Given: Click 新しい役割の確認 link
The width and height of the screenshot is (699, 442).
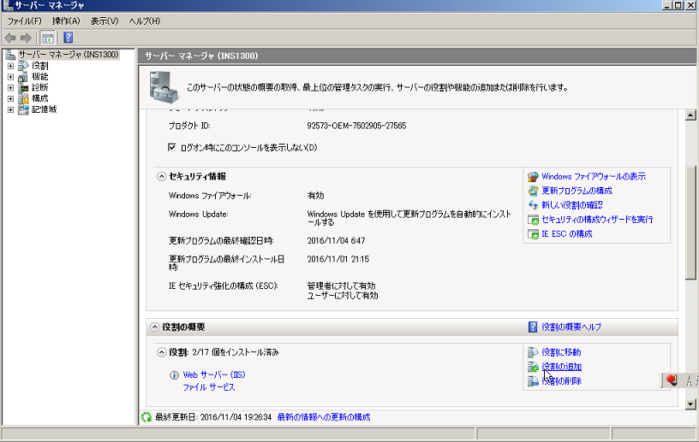Looking at the screenshot, I should tap(572, 205).
